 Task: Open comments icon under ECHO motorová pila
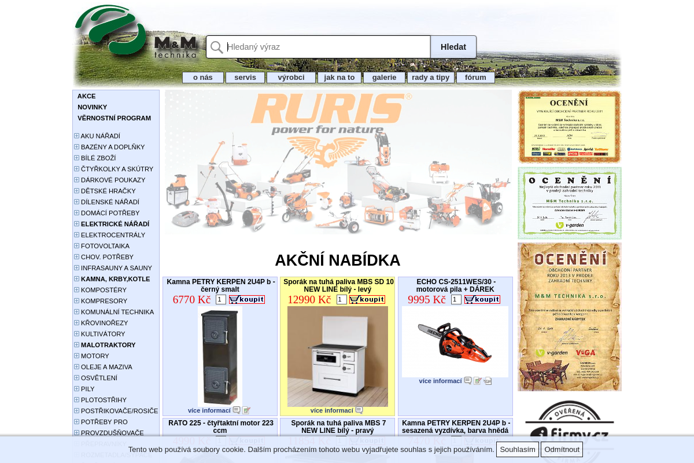[x=468, y=381]
